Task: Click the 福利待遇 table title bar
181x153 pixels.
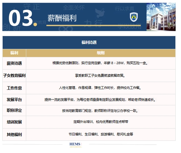Action: coord(89,43)
